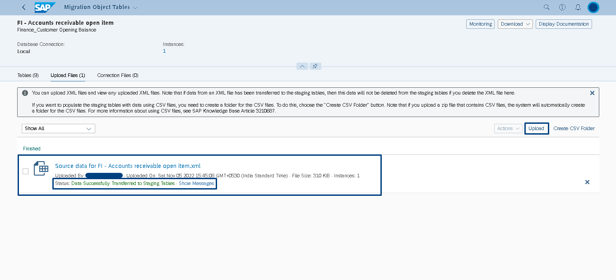The width and height of the screenshot is (616, 280).
Task: Pin the header with the pushpin icon
Action: [315, 66]
